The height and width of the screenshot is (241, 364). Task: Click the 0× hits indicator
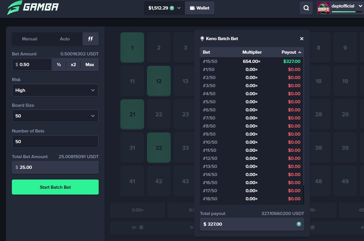click(x=138, y=227)
